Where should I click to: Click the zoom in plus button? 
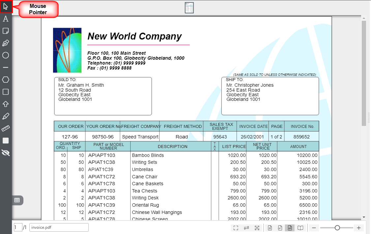[x=359, y=228]
